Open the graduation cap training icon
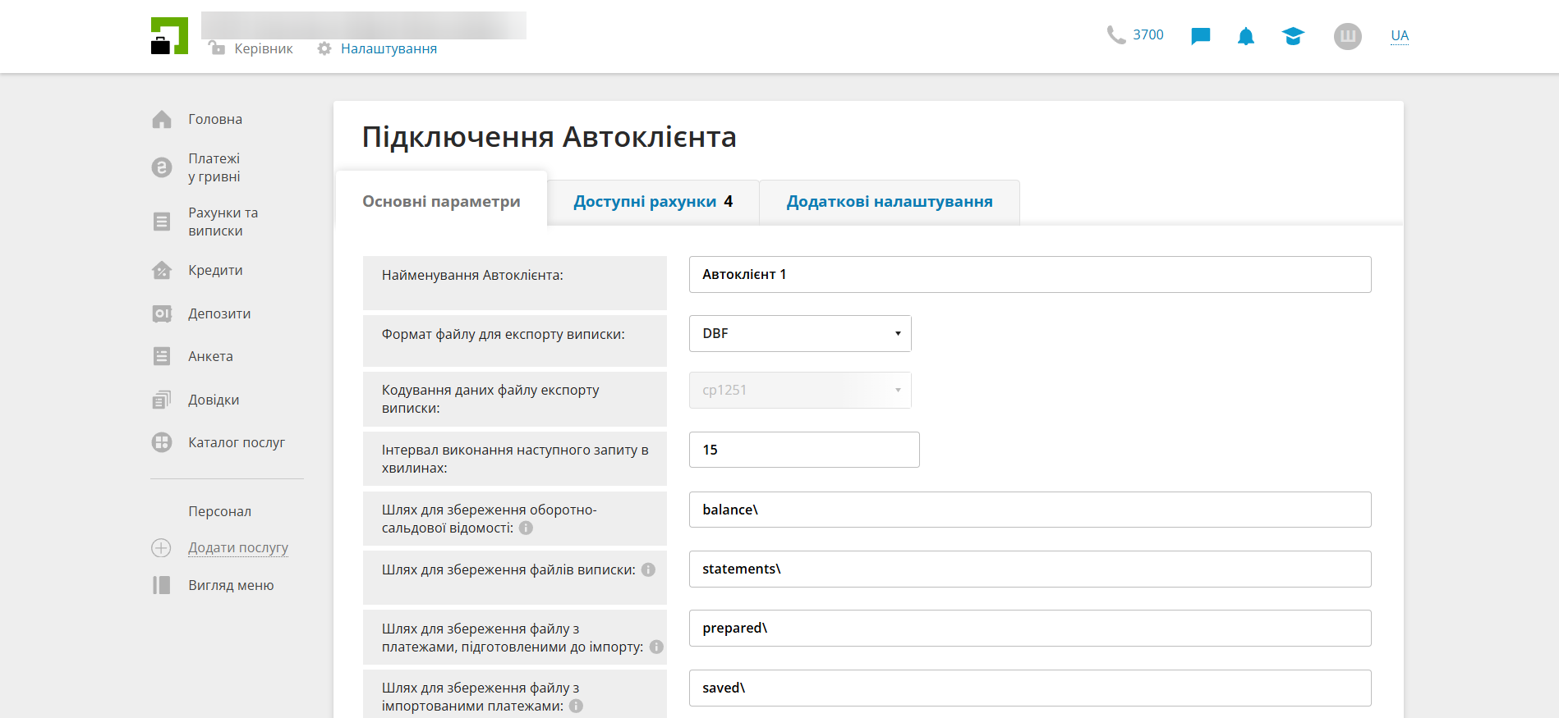1559x718 pixels. pyautogui.click(x=1292, y=36)
